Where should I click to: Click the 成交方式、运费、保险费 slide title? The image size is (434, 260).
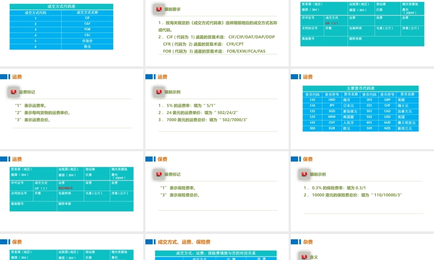coord(184,242)
